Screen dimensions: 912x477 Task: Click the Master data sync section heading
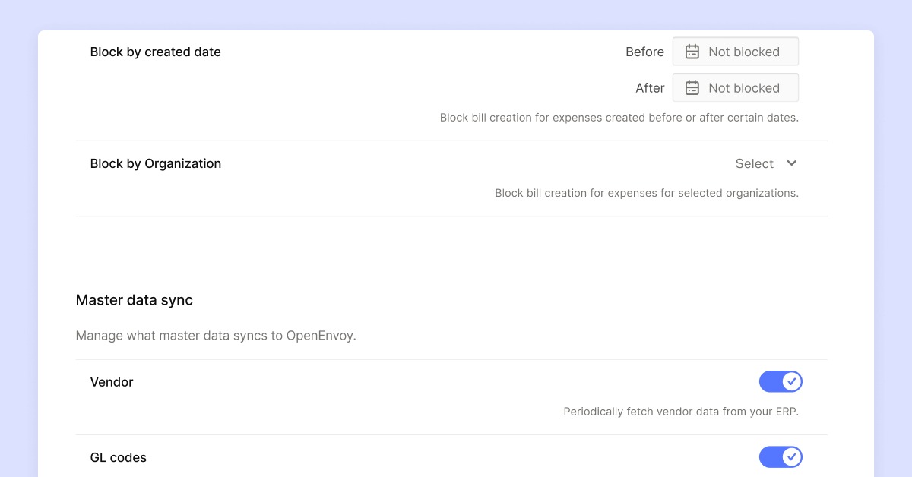click(x=134, y=300)
